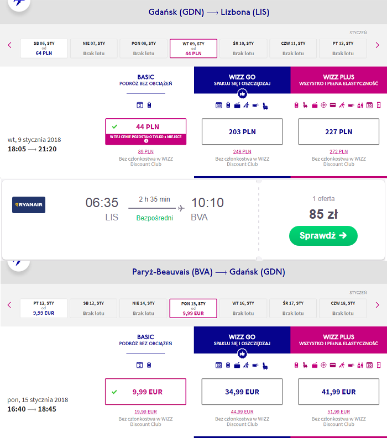Click the WIZZ PLUS header for Paryż–Gdańsk
The image size is (387, 438).
[x=338, y=340]
